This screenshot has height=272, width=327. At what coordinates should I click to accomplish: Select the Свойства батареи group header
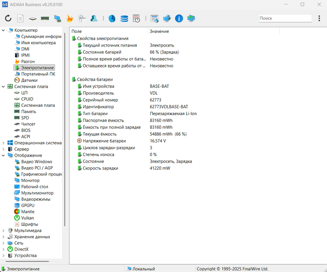coord(92,80)
